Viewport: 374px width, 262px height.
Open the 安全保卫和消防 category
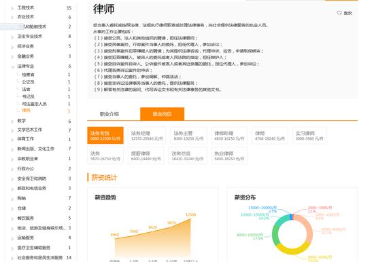click(32, 179)
